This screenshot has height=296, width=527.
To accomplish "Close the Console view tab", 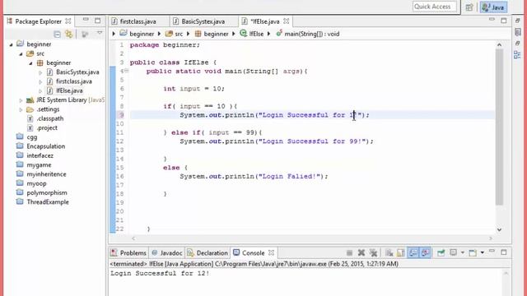I will [x=271, y=252].
